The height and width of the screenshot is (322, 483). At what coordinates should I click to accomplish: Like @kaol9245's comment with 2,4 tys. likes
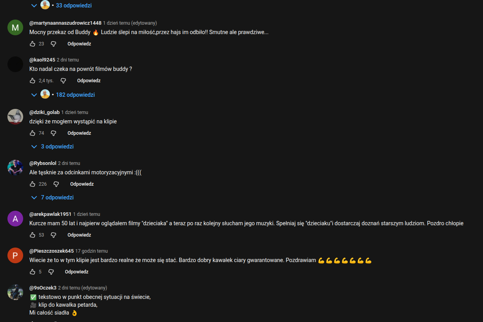[33, 81]
